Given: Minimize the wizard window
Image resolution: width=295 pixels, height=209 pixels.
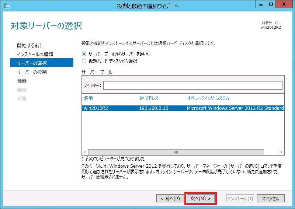Looking at the screenshot, I should click(261, 4).
